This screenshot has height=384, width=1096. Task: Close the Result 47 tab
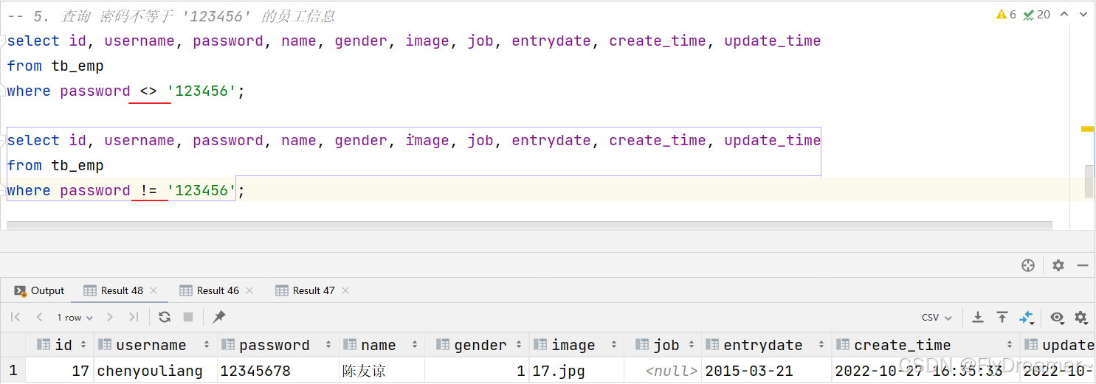point(345,290)
